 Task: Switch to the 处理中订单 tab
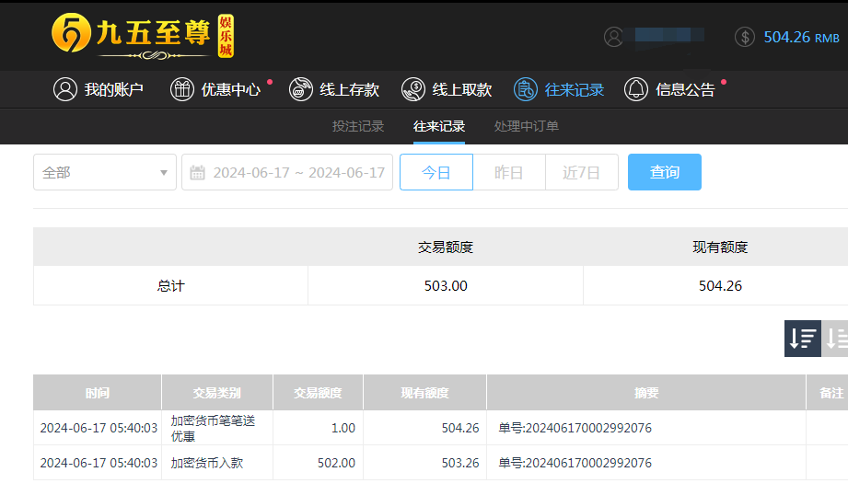point(527,126)
